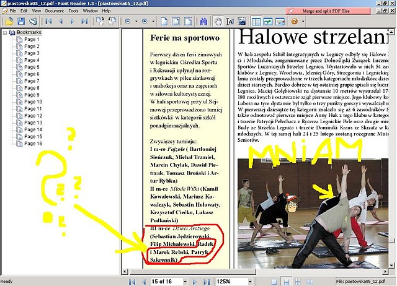
Task: Click the horizontal scrollbar left arrow
Action: point(125,272)
